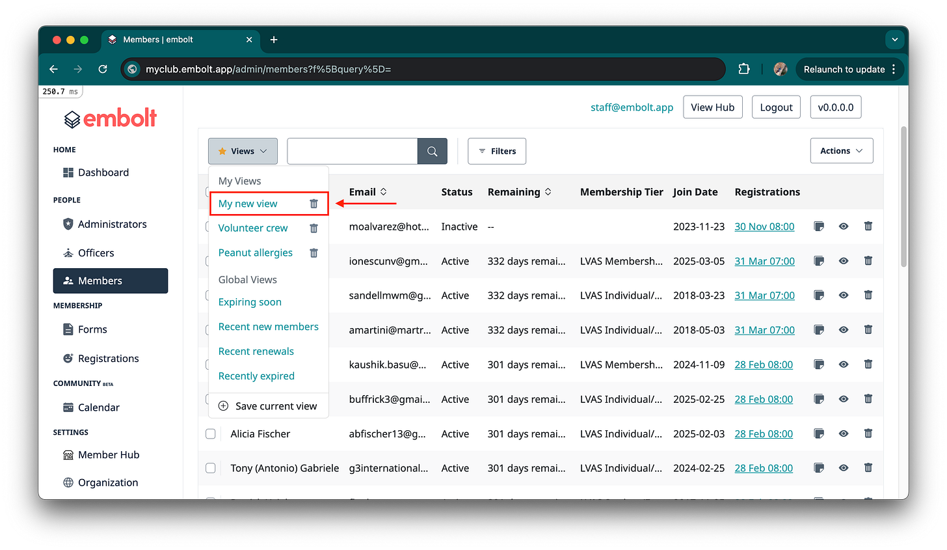Delete member in sandellmwm@g... row
Screen dimensions: 947x550
[868, 296]
